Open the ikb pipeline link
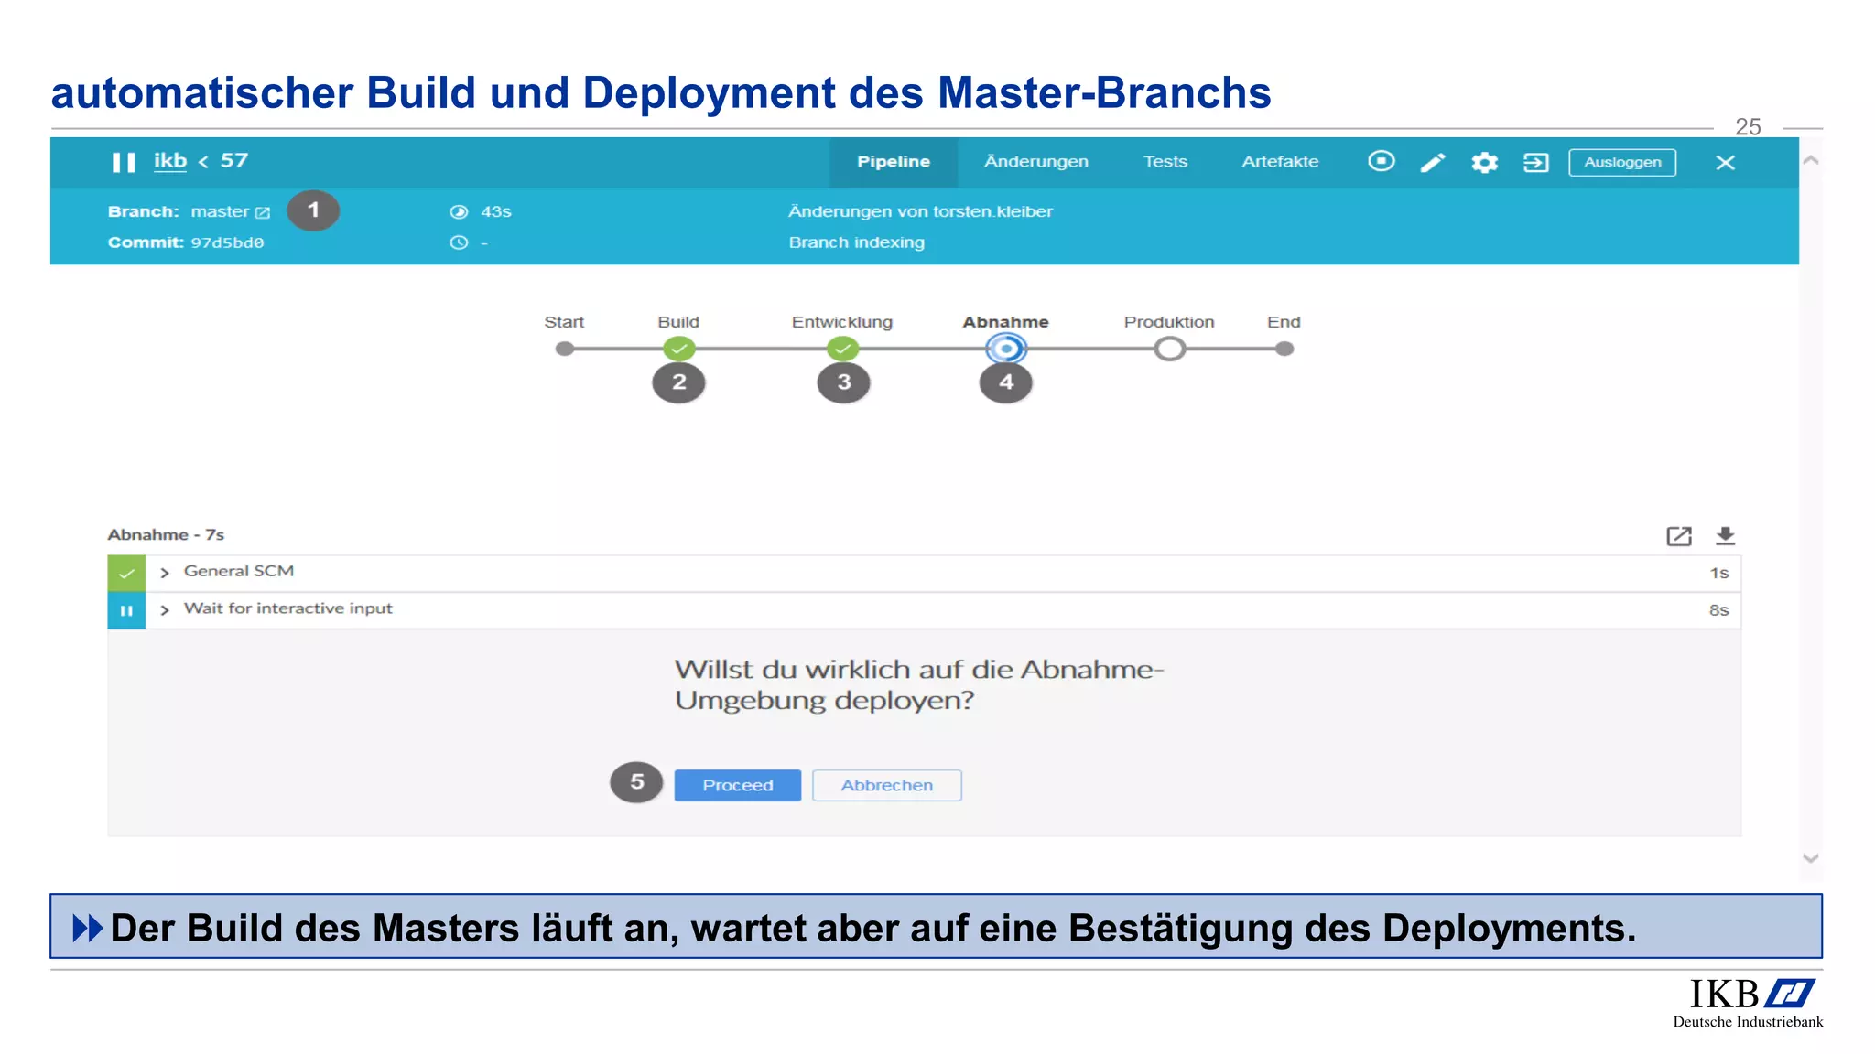 (x=170, y=161)
